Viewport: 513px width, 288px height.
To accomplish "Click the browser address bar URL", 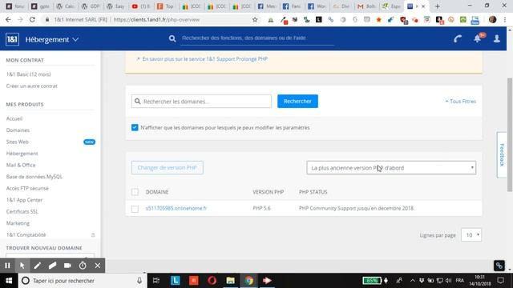I will click(156, 19).
